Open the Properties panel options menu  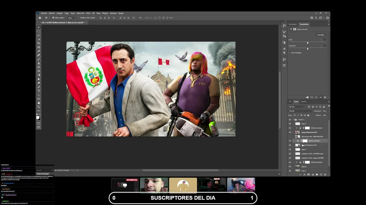pyautogui.click(x=328, y=24)
